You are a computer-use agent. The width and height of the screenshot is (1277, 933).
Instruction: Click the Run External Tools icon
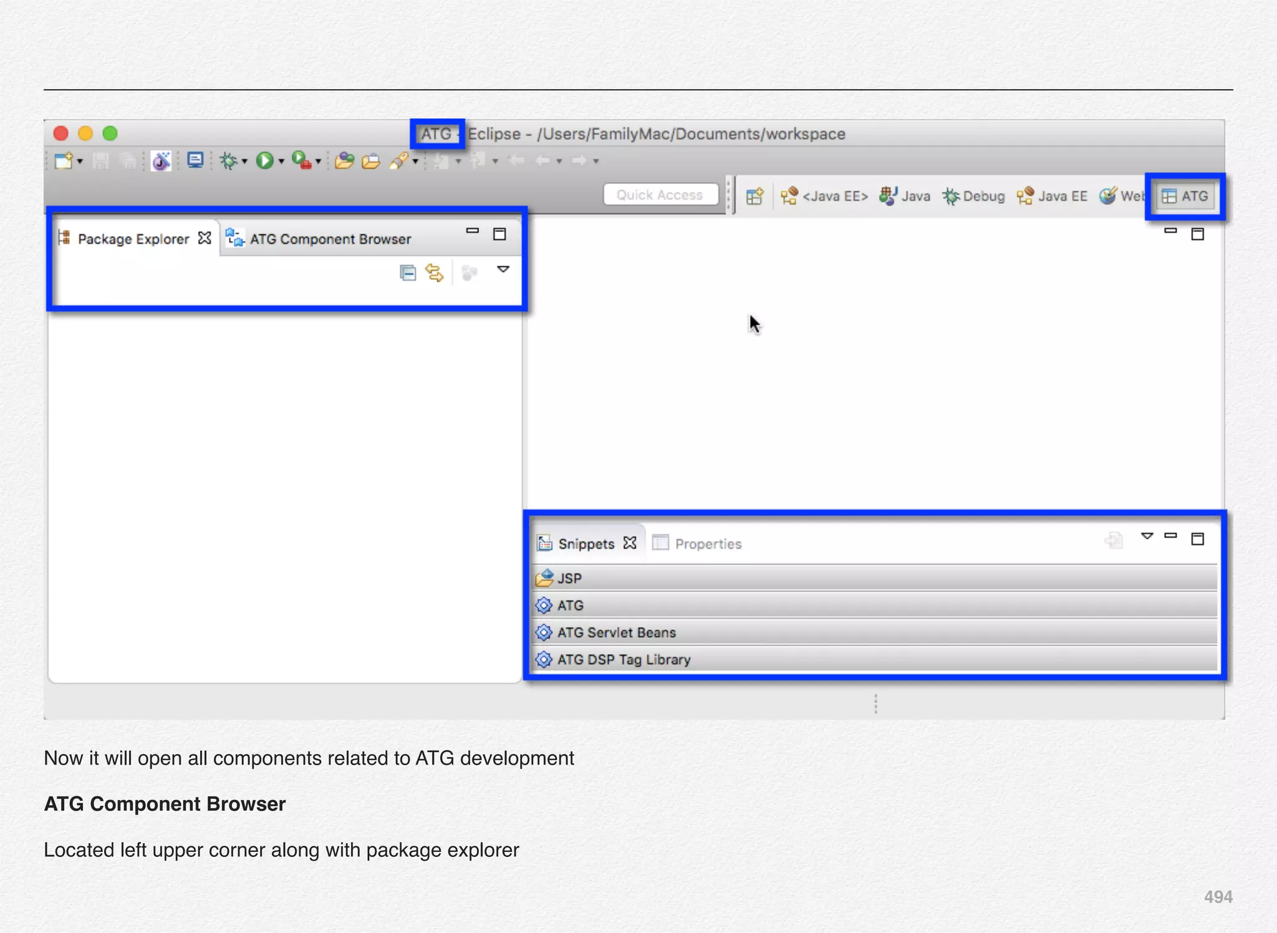(302, 160)
